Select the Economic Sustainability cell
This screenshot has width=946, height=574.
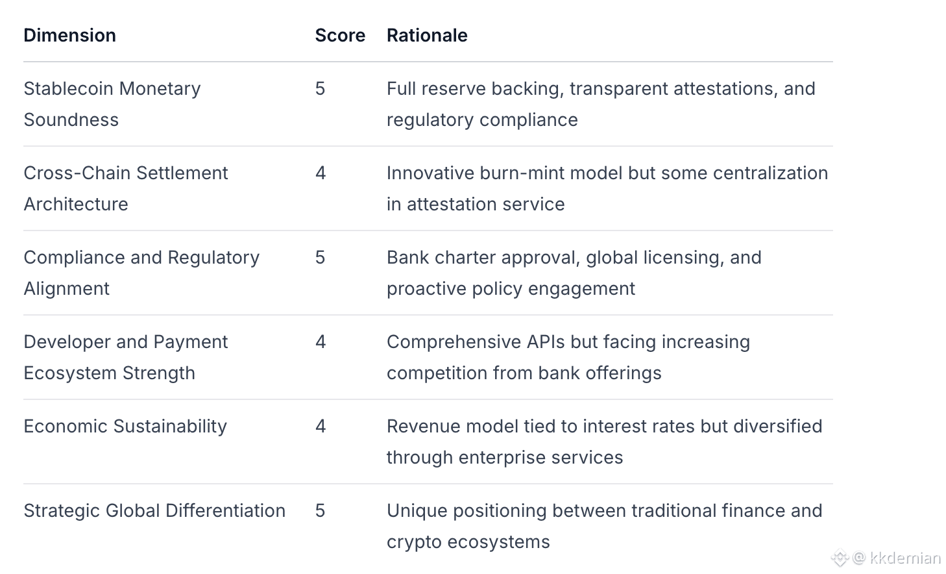pyautogui.click(x=125, y=426)
